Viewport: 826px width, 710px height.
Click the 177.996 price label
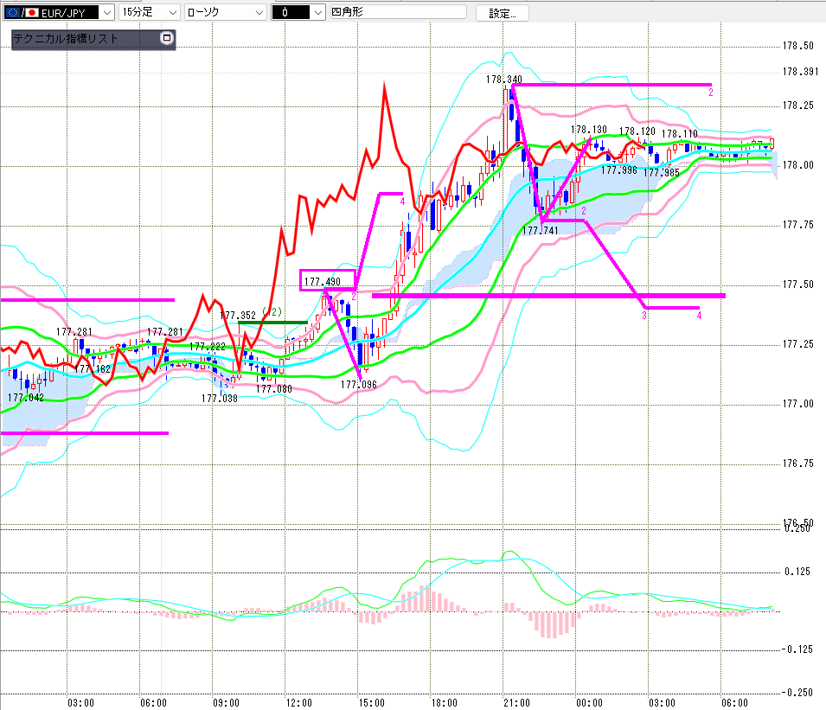tap(619, 170)
